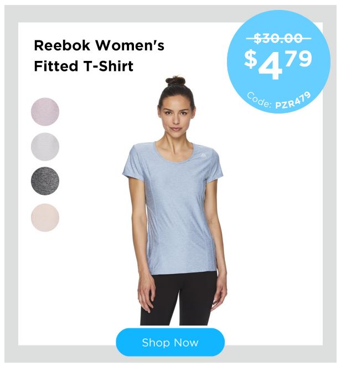Click the Code: label in badge
The width and height of the screenshot is (341, 366).
pyautogui.click(x=260, y=100)
